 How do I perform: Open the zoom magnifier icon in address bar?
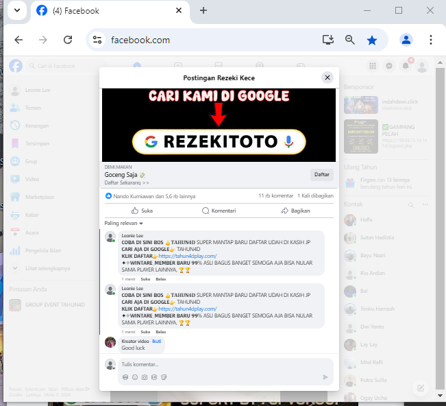coord(350,40)
